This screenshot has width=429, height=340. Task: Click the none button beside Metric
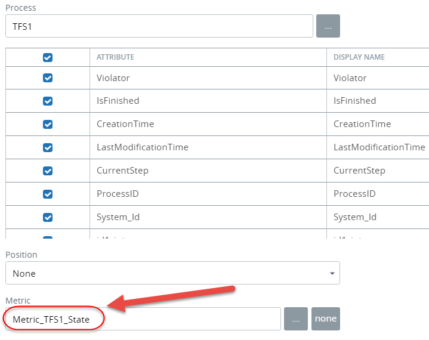[326, 319]
